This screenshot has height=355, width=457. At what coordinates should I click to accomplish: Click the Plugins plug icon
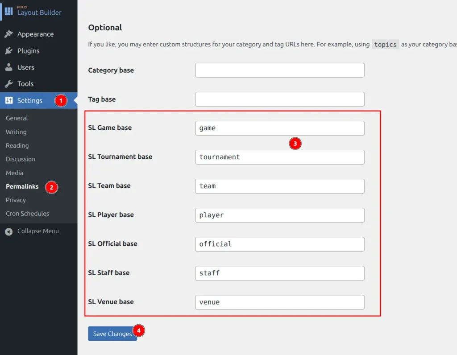[x=9, y=51]
